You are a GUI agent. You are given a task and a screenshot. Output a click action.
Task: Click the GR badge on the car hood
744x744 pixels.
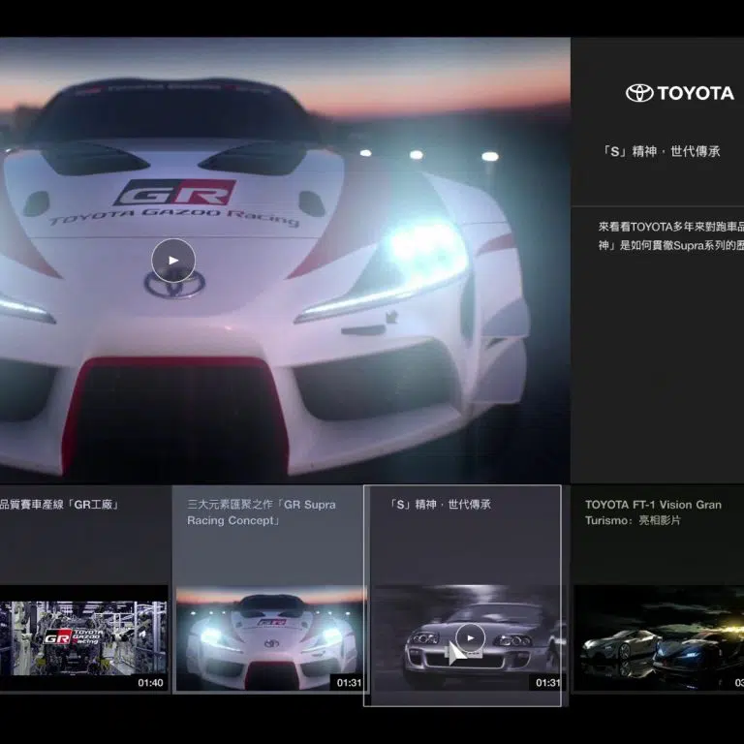(173, 193)
